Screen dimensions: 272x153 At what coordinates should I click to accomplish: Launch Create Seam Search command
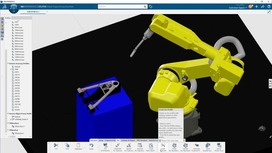(151, 147)
